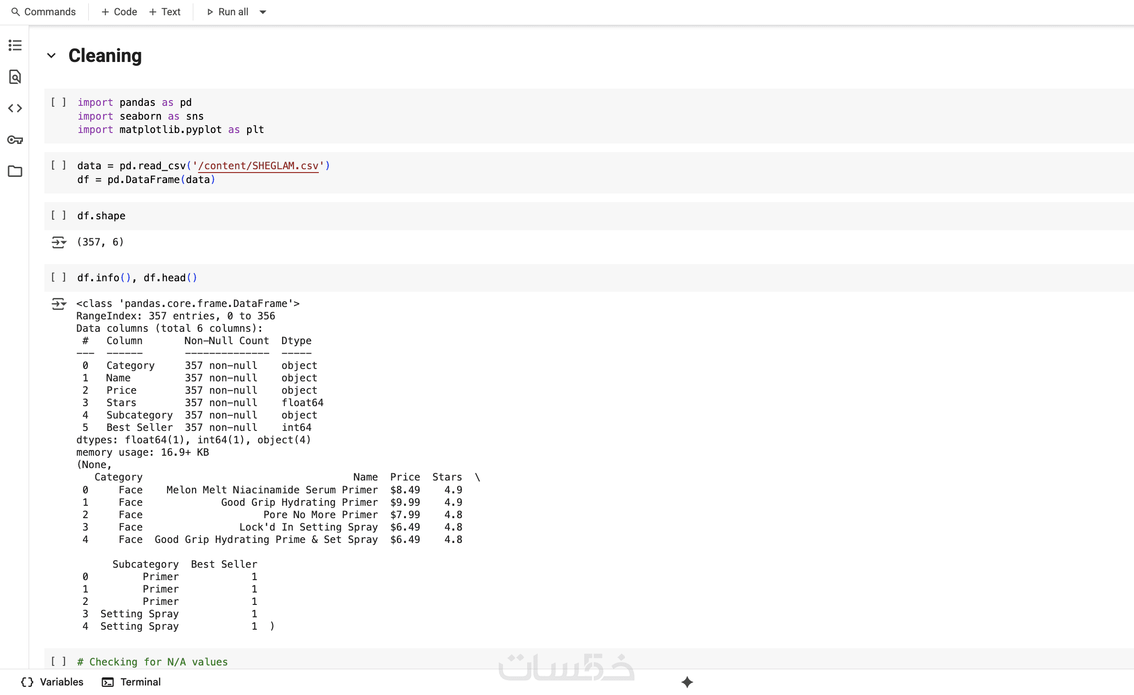Open the files folder icon
The height and width of the screenshot is (695, 1134).
pos(15,171)
